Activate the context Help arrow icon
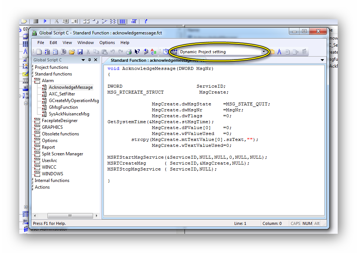This screenshot has height=253, width=357. [137, 51]
